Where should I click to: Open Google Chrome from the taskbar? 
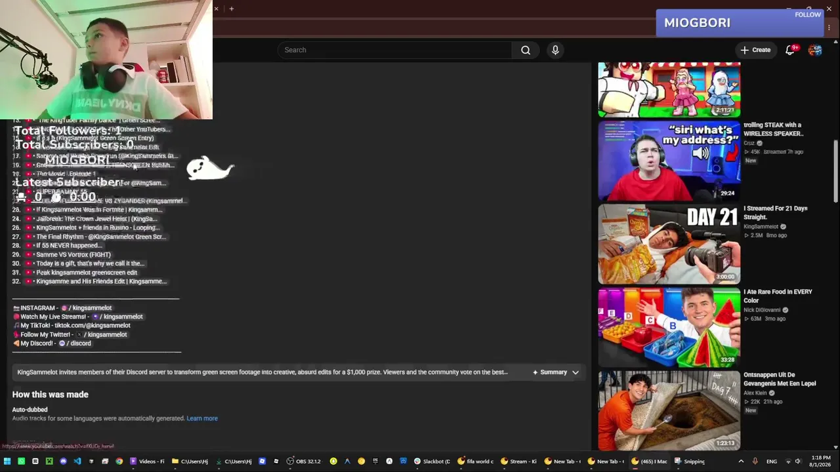(119, 462)
